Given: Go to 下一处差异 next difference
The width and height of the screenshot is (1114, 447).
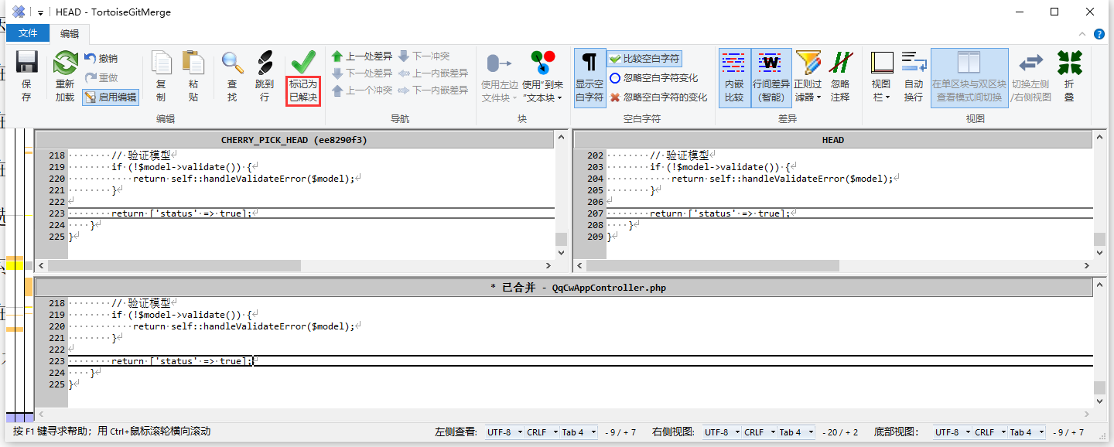Looking at the screenshot, I should click(x=361, y=73).
